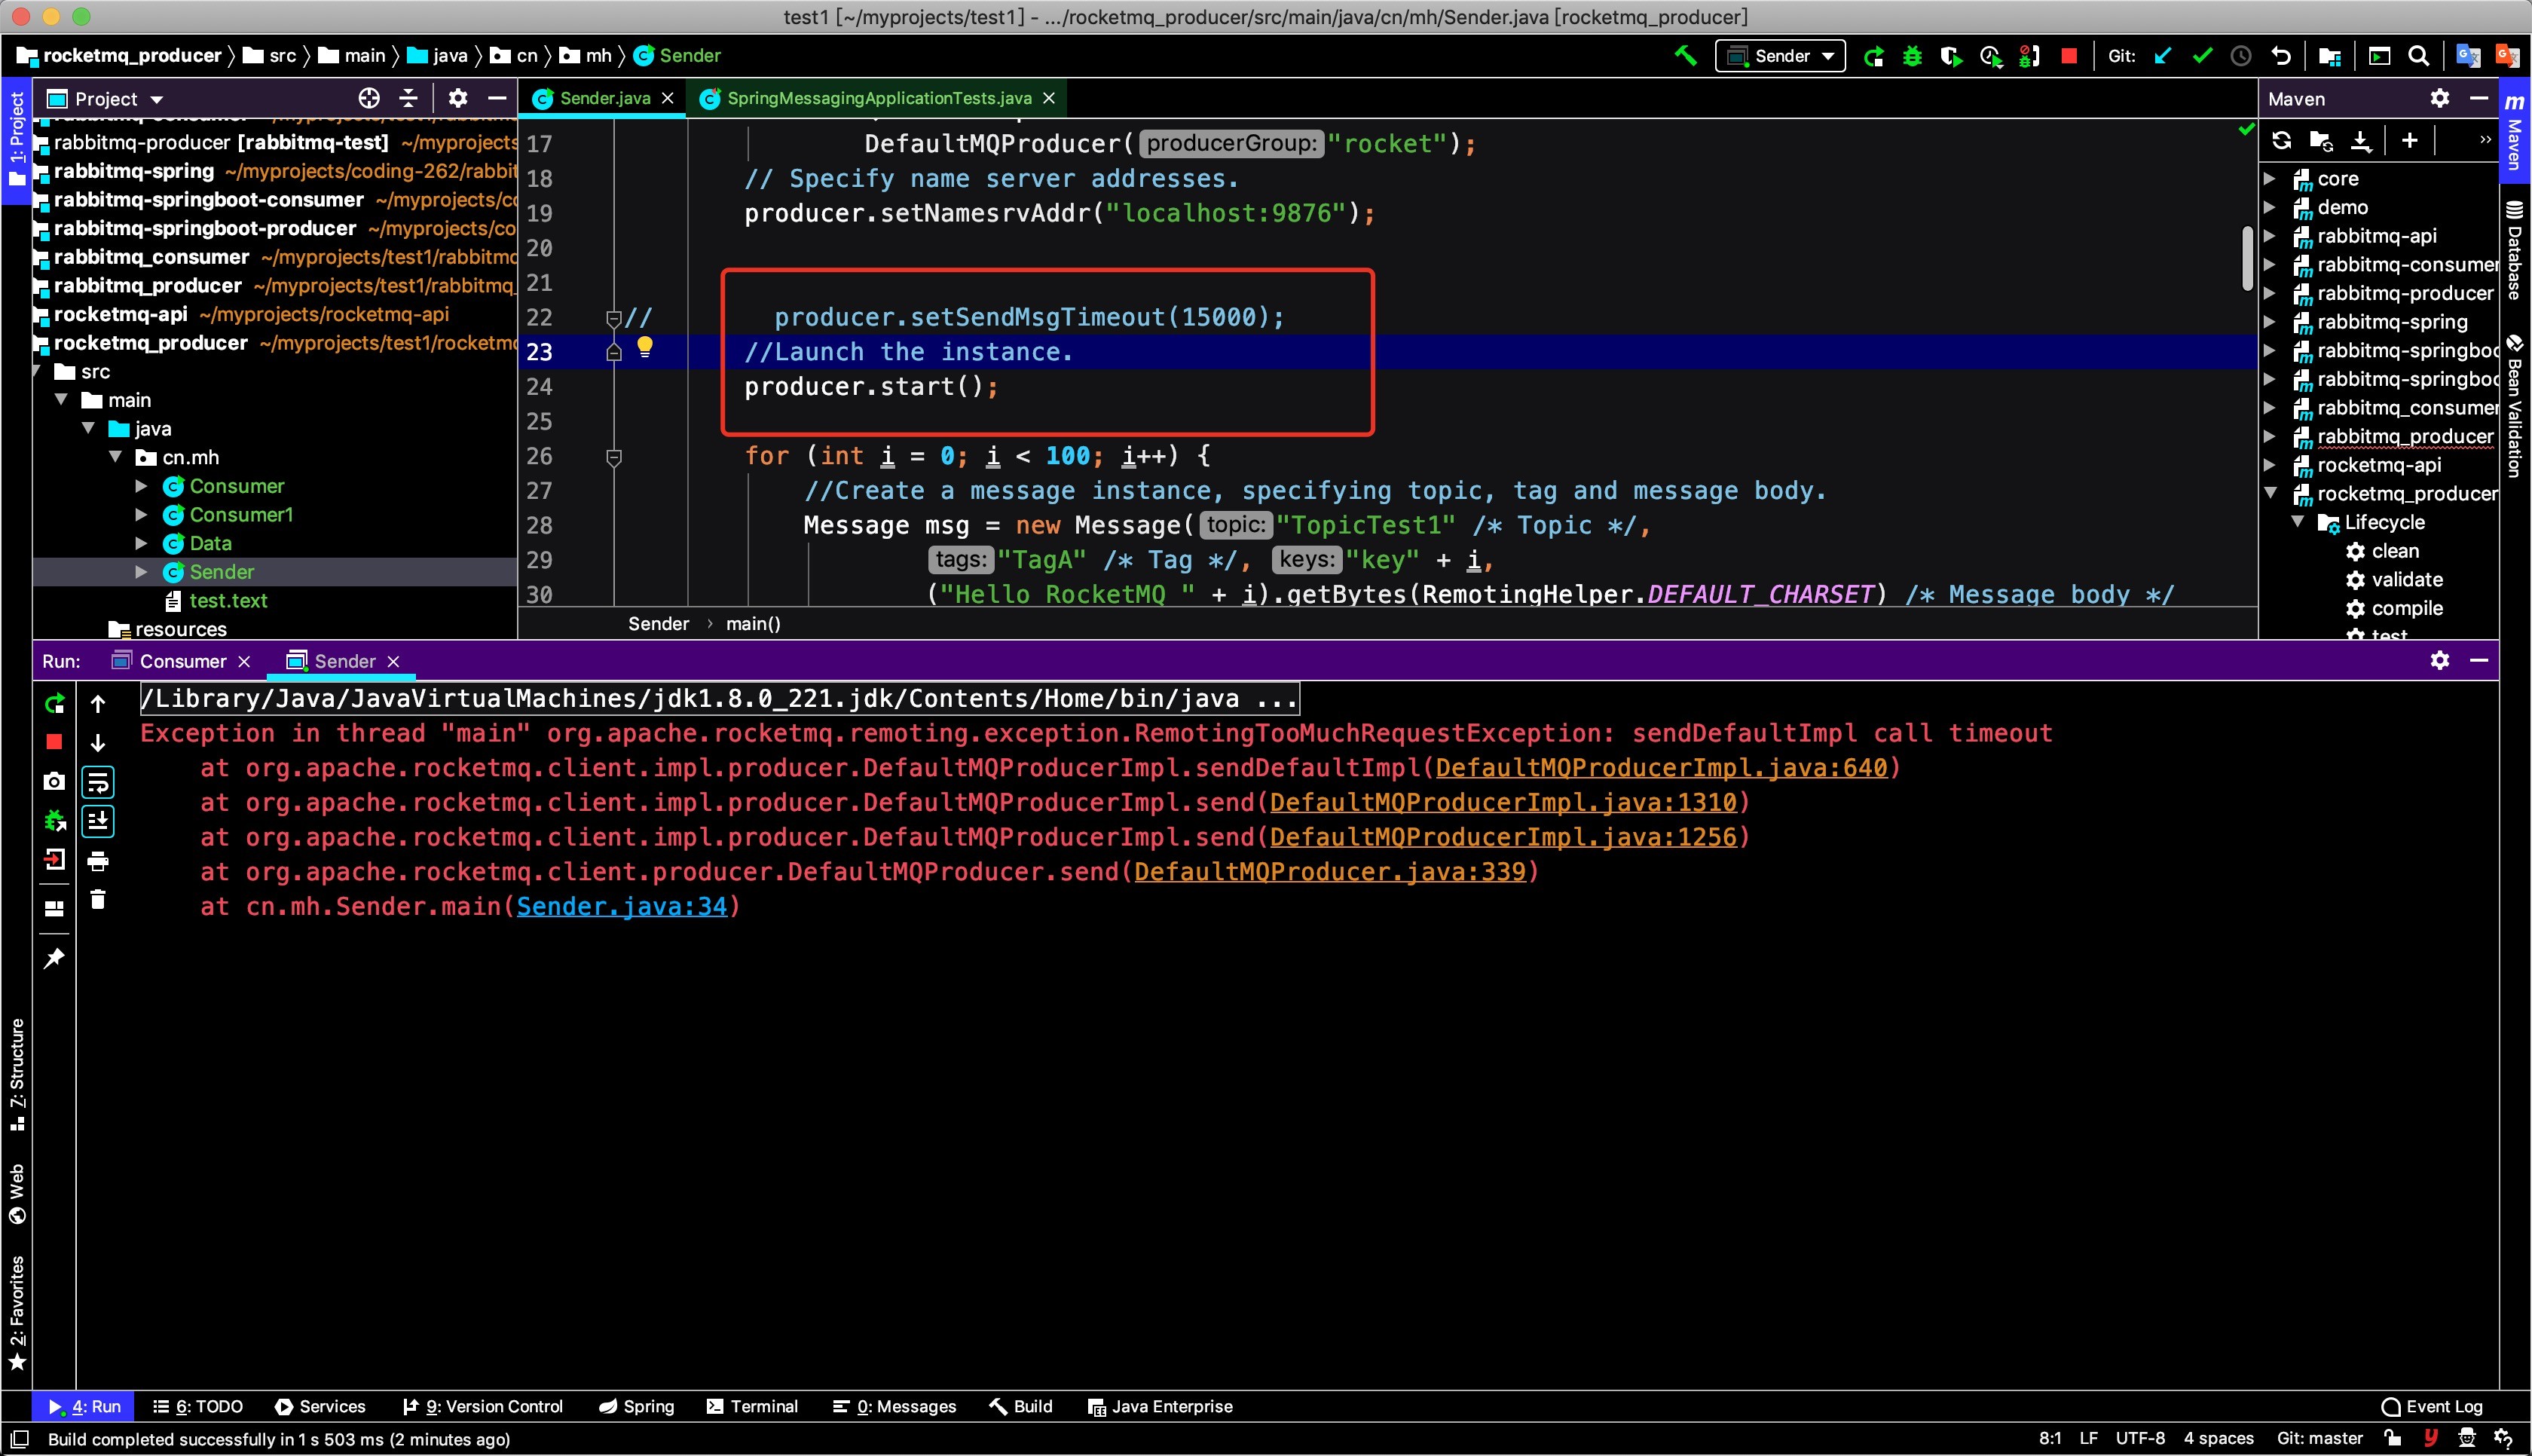
Task: Open the 6: TODO tool window
Action: point(198,1407)
